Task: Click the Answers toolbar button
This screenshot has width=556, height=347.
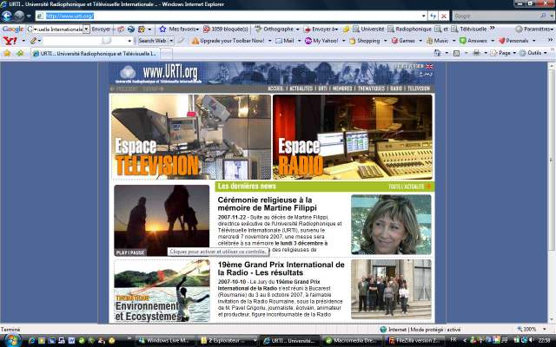Action: pos(473,41)
